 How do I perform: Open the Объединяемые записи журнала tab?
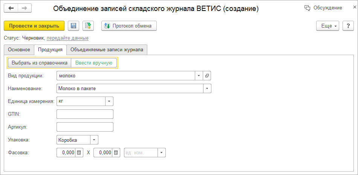[107, 49]
